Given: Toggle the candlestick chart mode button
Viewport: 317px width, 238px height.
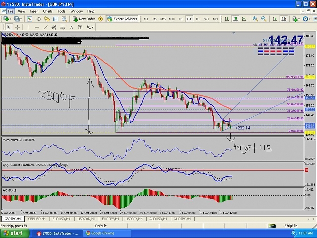Looking at the screenshot, I should click(235, 19).
